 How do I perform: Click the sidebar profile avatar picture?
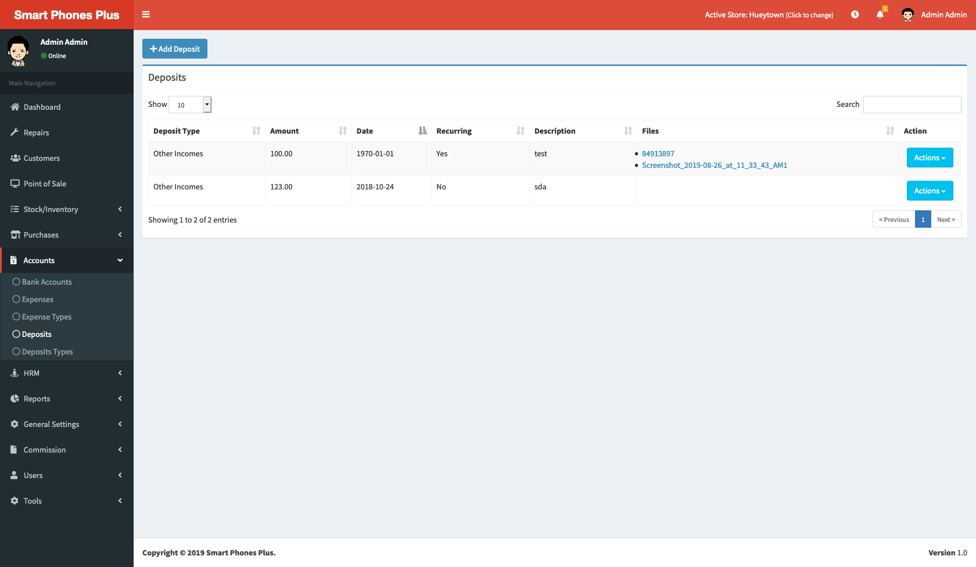[x=19, y=51]
